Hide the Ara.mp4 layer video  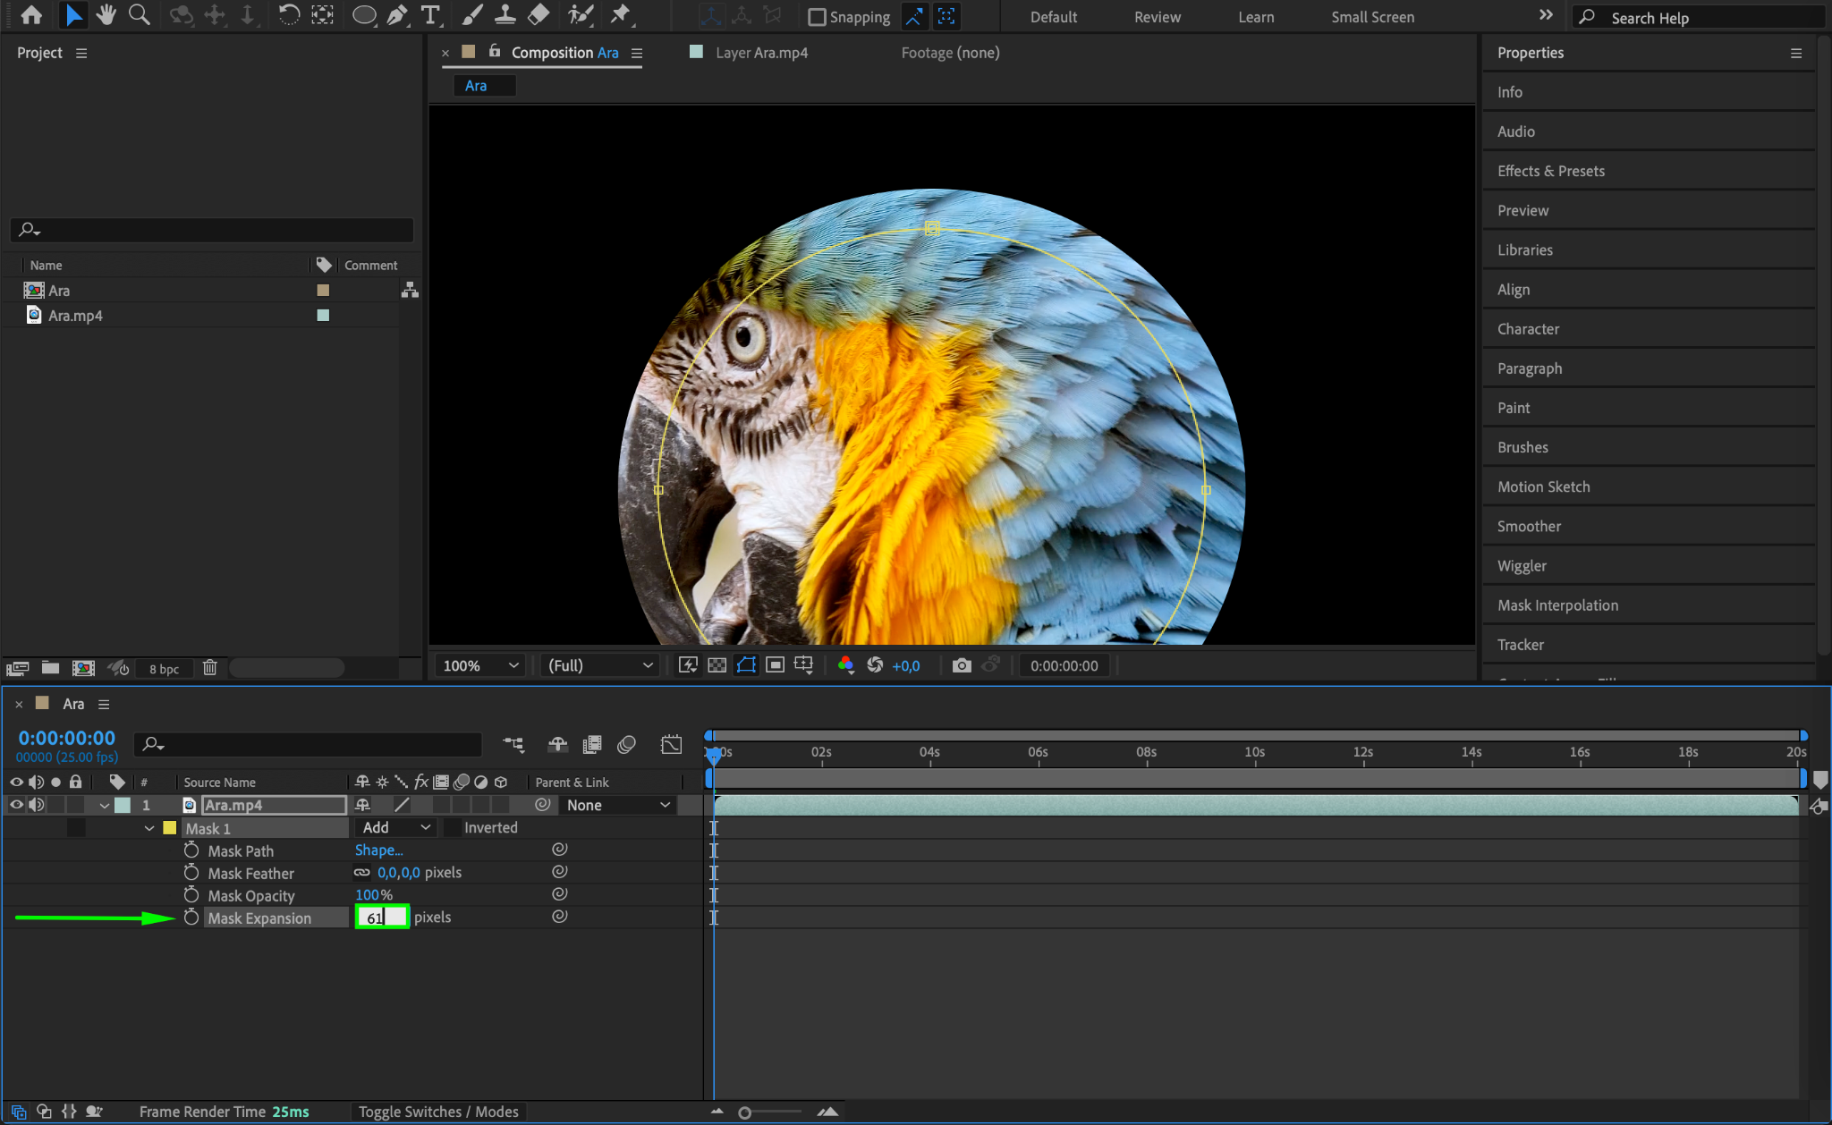(x=16, y=805)
